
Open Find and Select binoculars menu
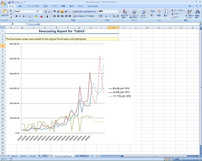point(197,14)
